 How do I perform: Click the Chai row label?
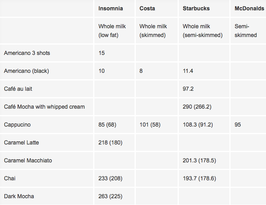pyautogui.click(x=10, y=178)
